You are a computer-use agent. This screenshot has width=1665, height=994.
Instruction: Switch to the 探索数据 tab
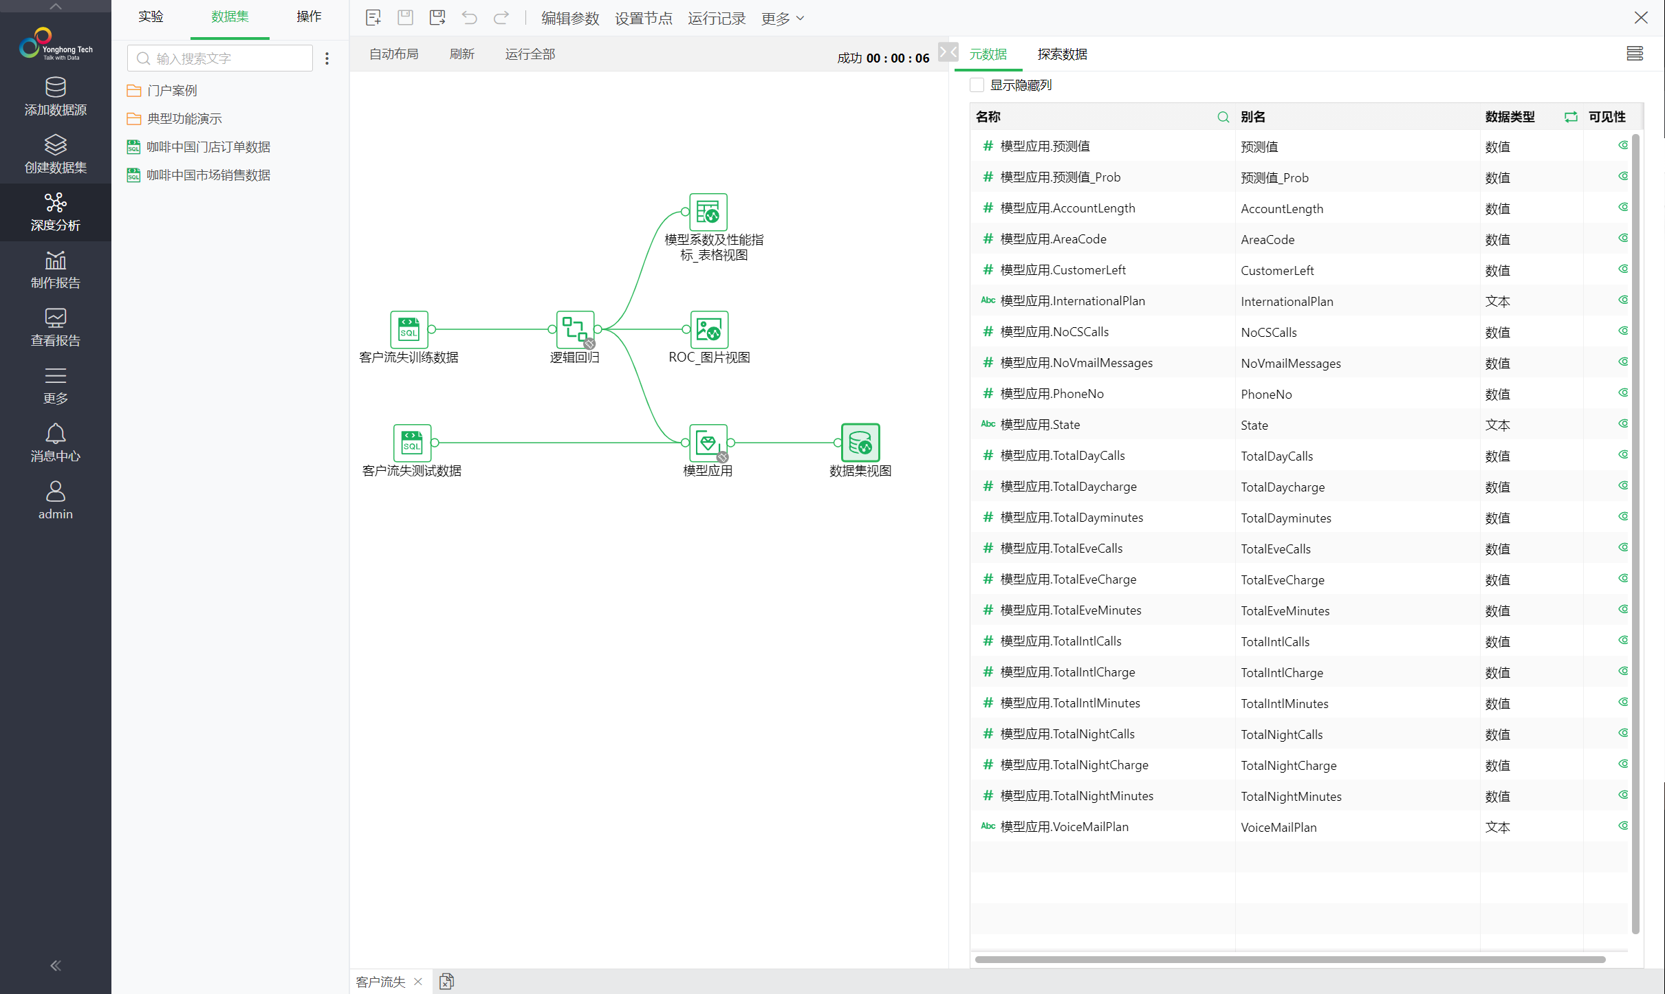1063,54
